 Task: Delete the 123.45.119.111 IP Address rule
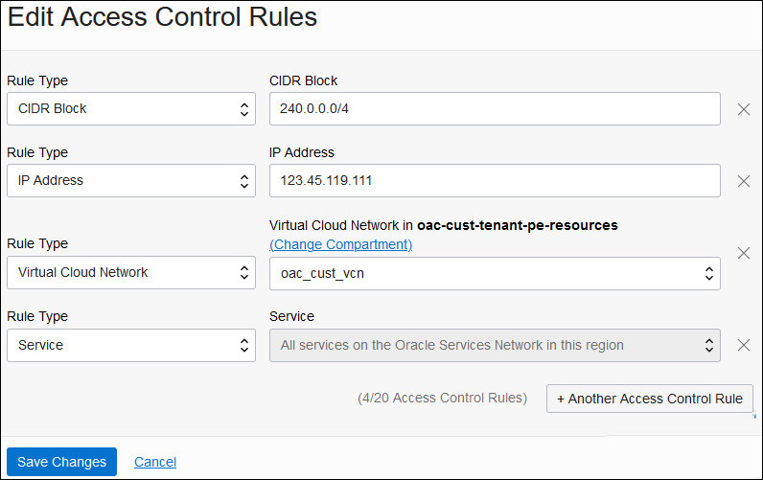coord(743,181)
